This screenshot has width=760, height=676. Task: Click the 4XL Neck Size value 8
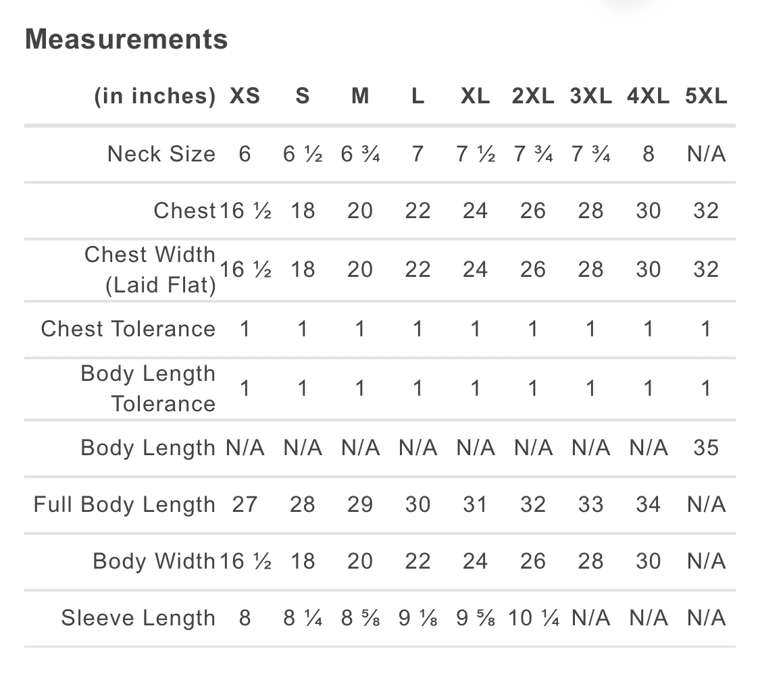click(x=649, y=154)
